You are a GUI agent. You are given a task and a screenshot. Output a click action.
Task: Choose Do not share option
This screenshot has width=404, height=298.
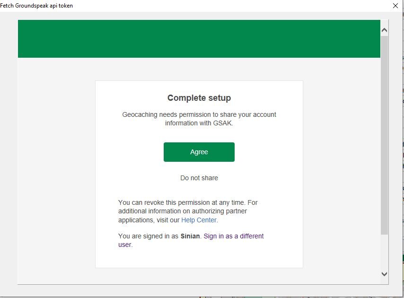coord(199,178)
